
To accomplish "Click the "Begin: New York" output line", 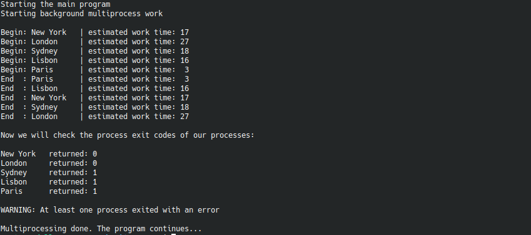I will 95,32.
